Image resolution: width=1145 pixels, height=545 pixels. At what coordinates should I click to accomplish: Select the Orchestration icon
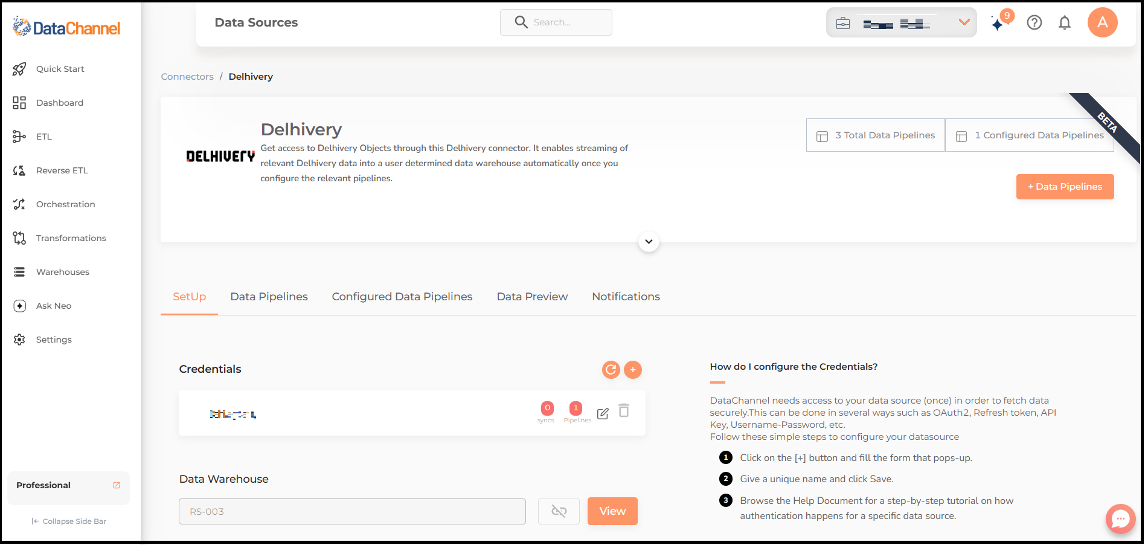19,204
